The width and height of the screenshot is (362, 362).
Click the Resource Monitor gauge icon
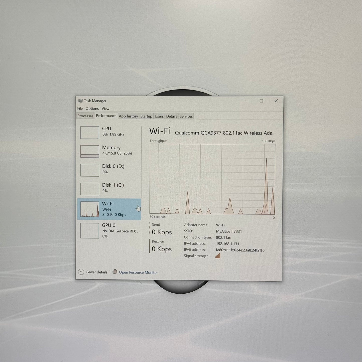(115, 272)
